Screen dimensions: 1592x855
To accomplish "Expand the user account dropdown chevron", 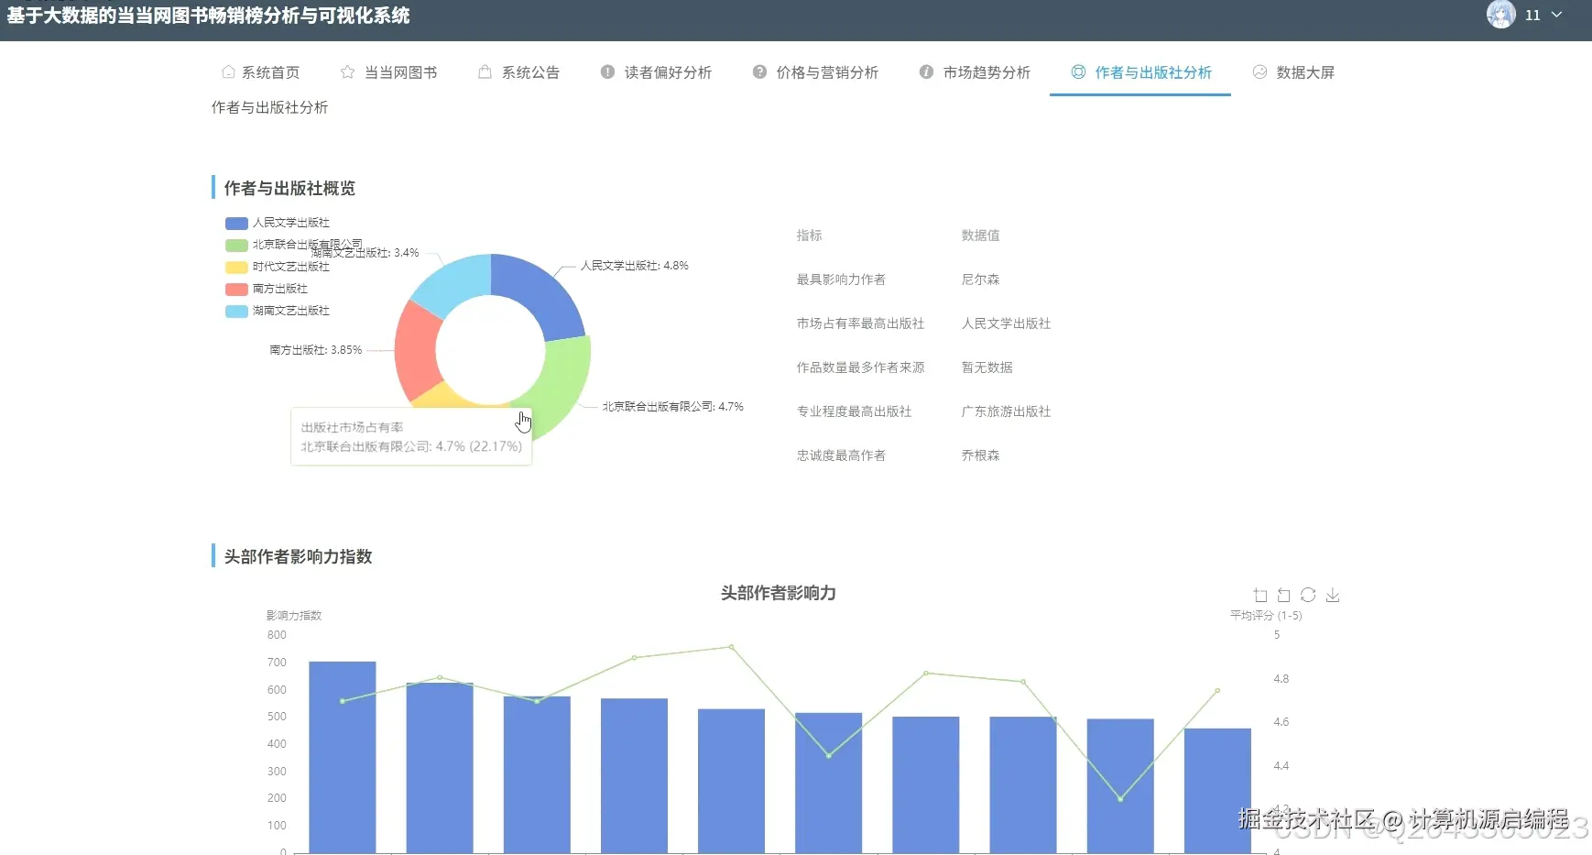I will [1556, 15].
